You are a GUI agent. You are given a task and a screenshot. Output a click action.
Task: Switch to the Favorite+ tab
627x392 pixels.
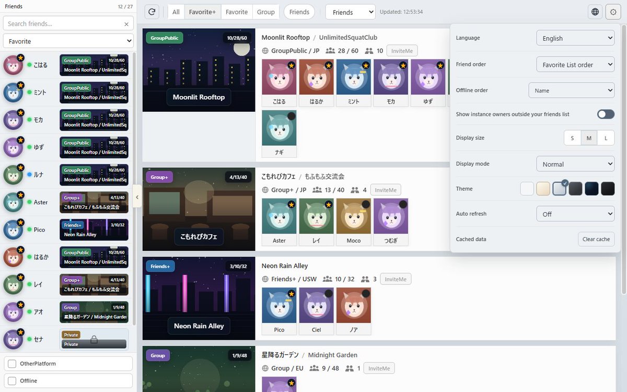(x=203, y=12)
